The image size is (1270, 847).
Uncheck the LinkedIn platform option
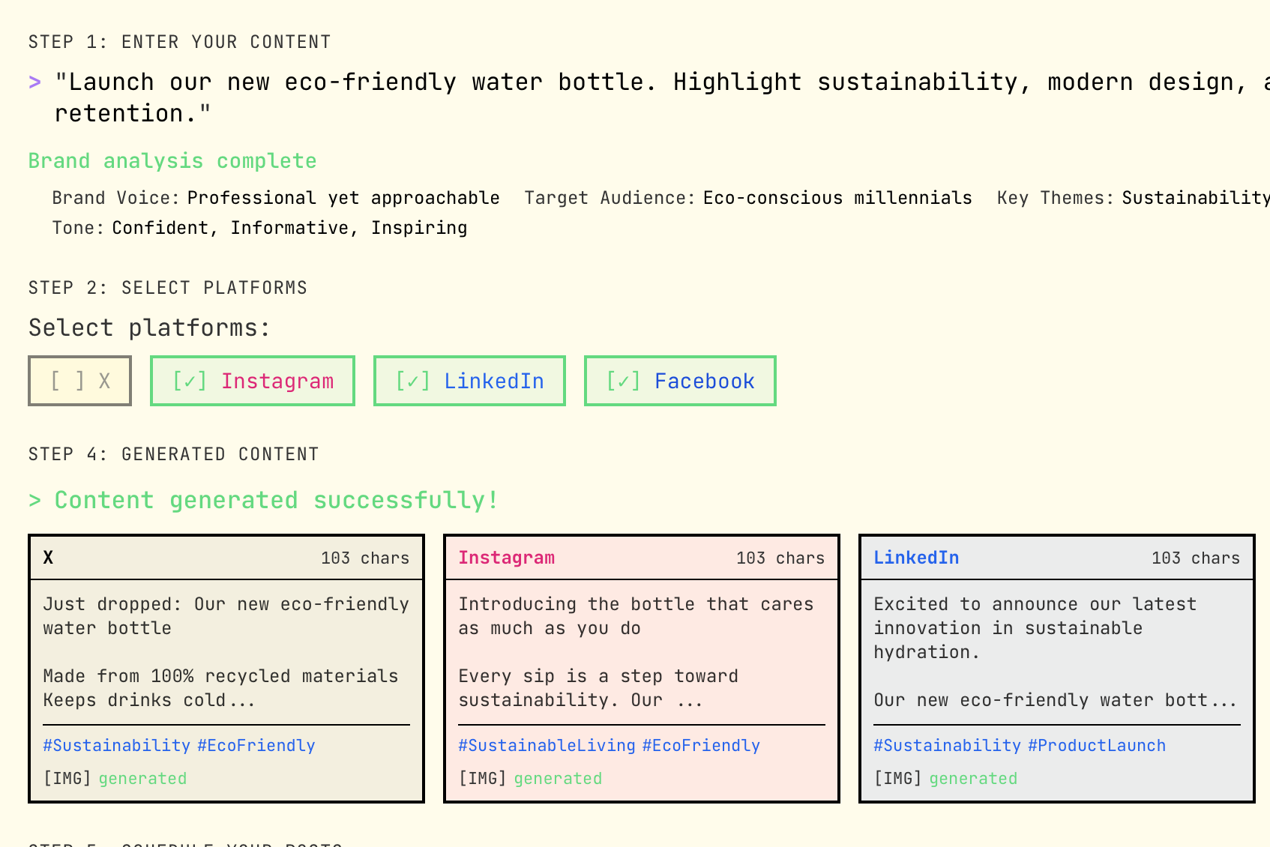click(469, 381)
